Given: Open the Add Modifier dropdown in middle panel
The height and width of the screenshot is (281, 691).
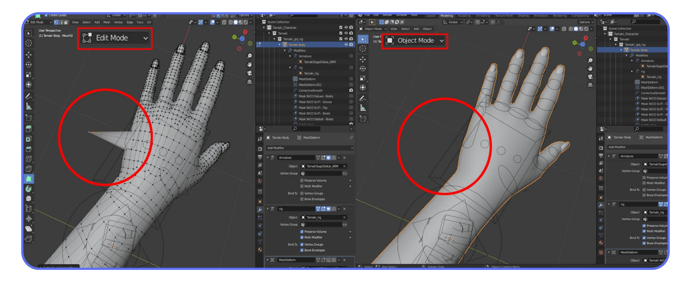Looking at the screenshot, I should pos(310,148).
